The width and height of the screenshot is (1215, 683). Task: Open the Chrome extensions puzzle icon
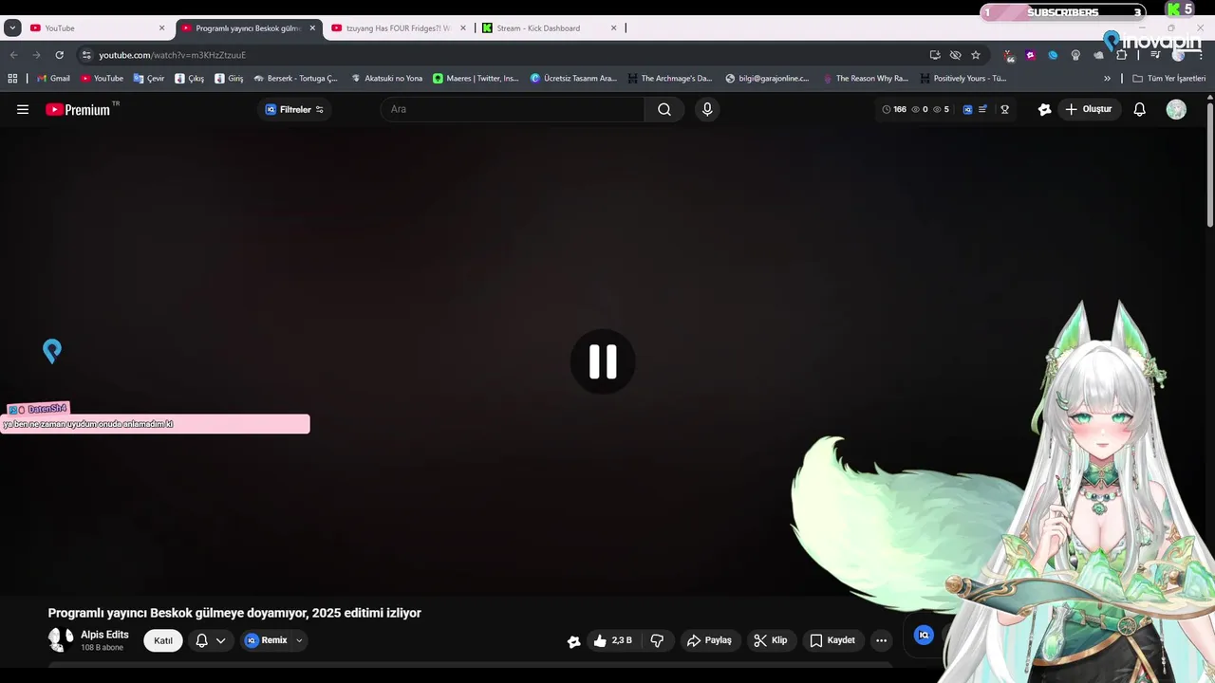click(x=1121, y=55)
